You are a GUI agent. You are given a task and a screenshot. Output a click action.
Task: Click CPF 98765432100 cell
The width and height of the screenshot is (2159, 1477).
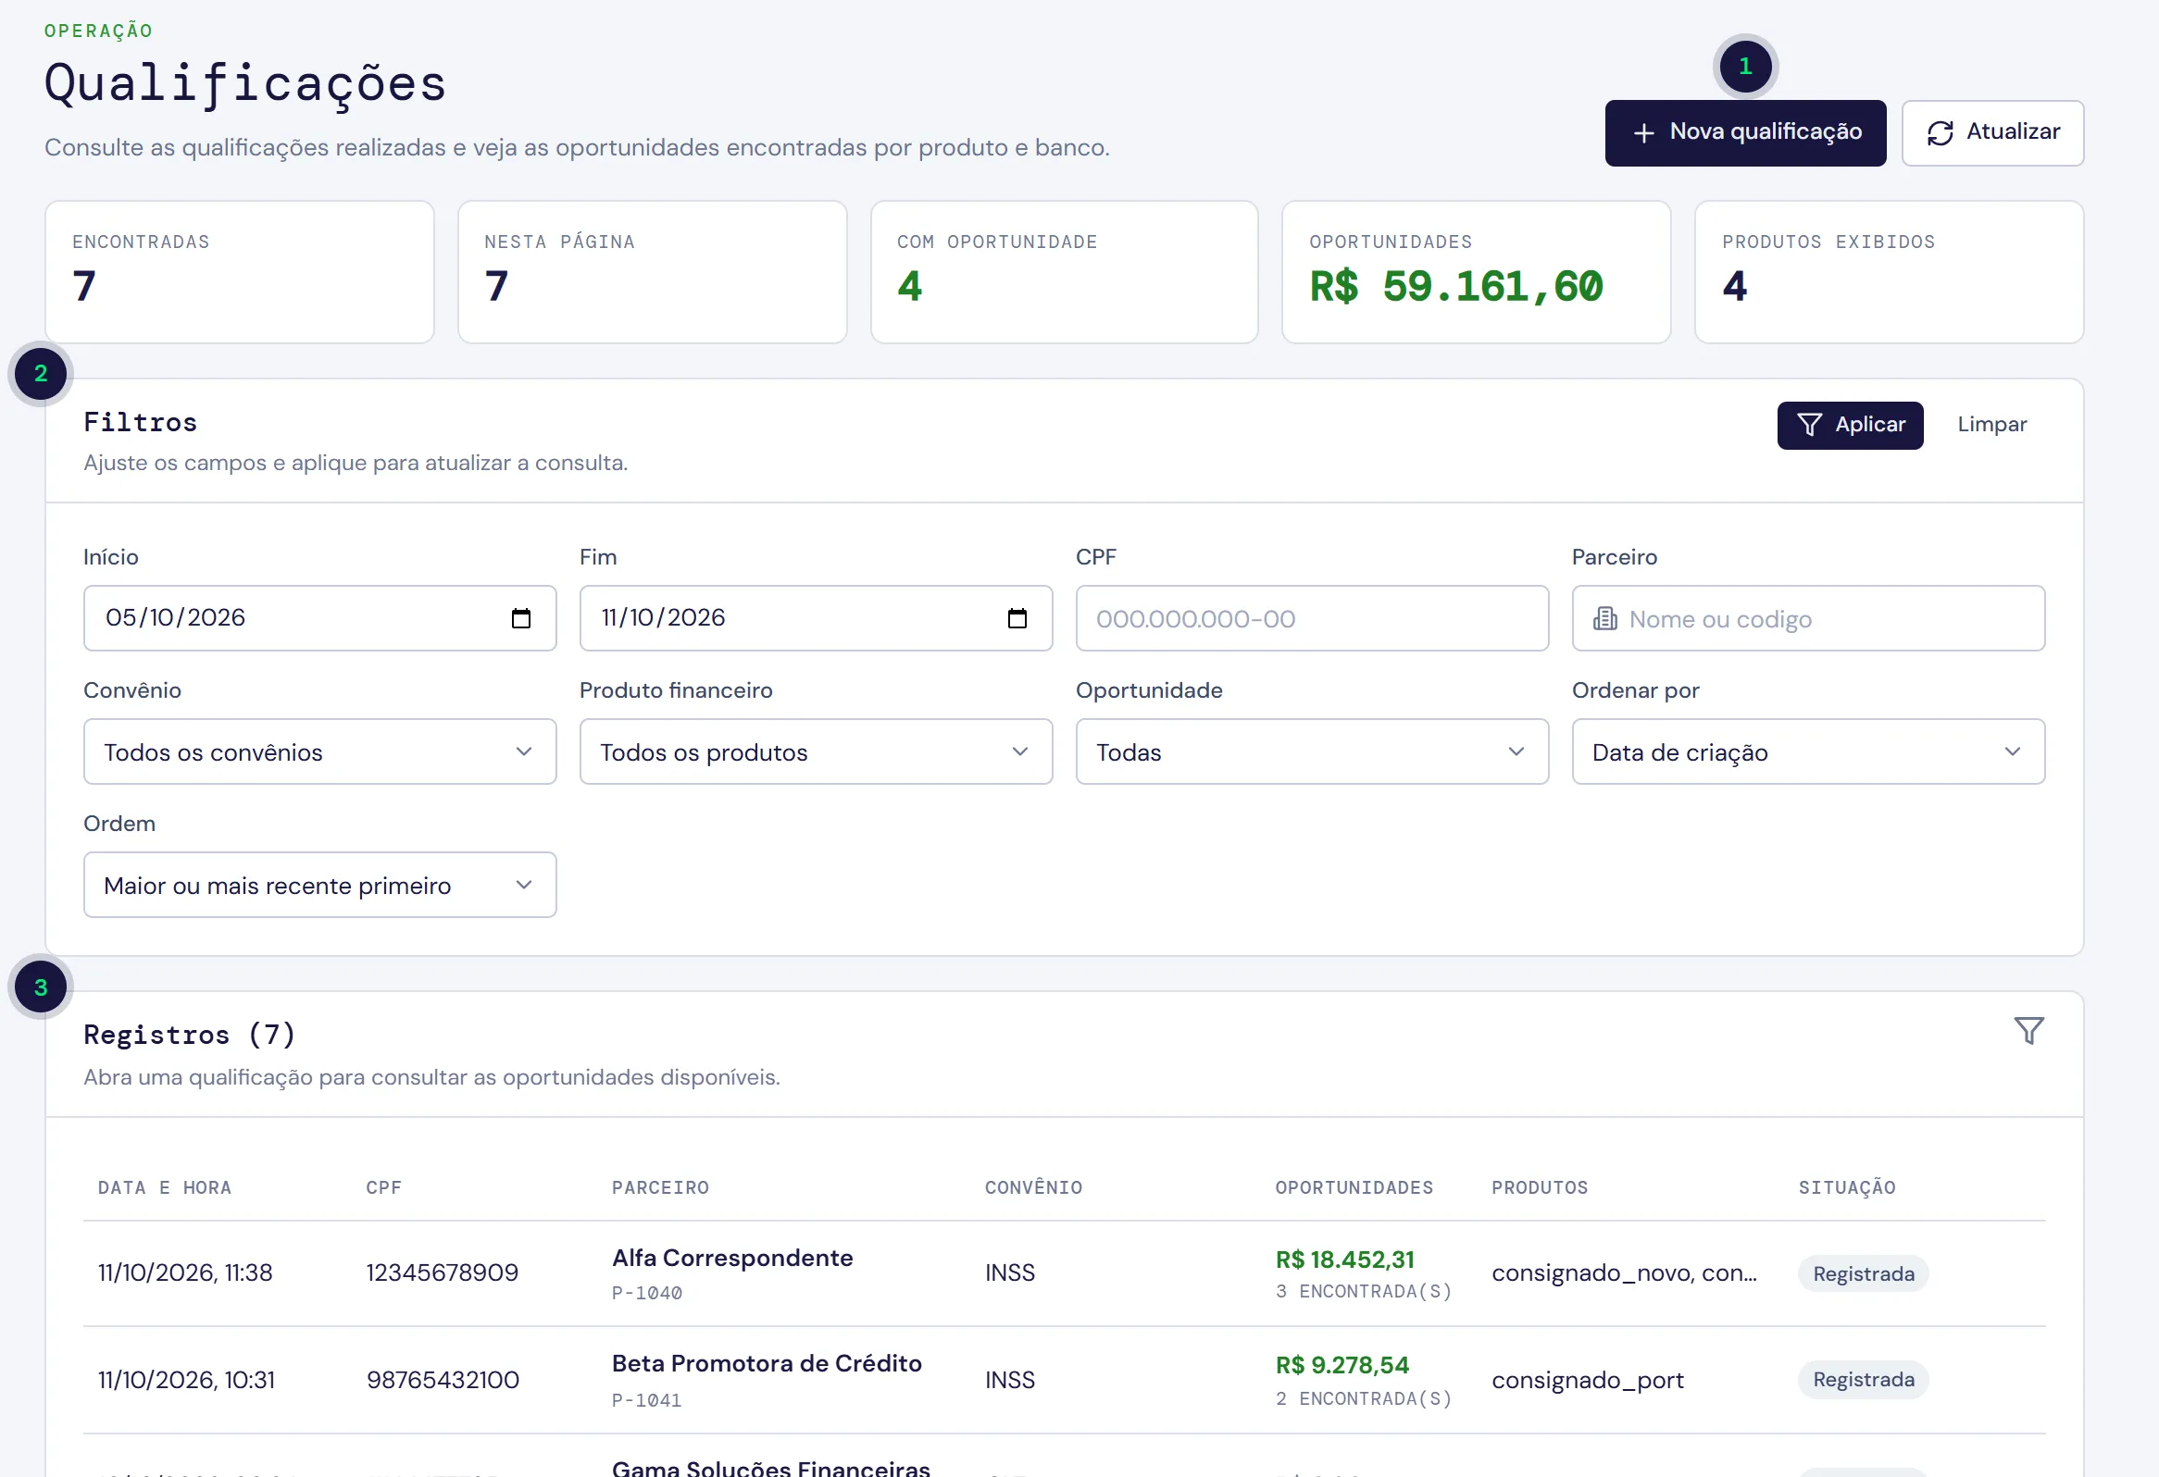click(443, 1380)
